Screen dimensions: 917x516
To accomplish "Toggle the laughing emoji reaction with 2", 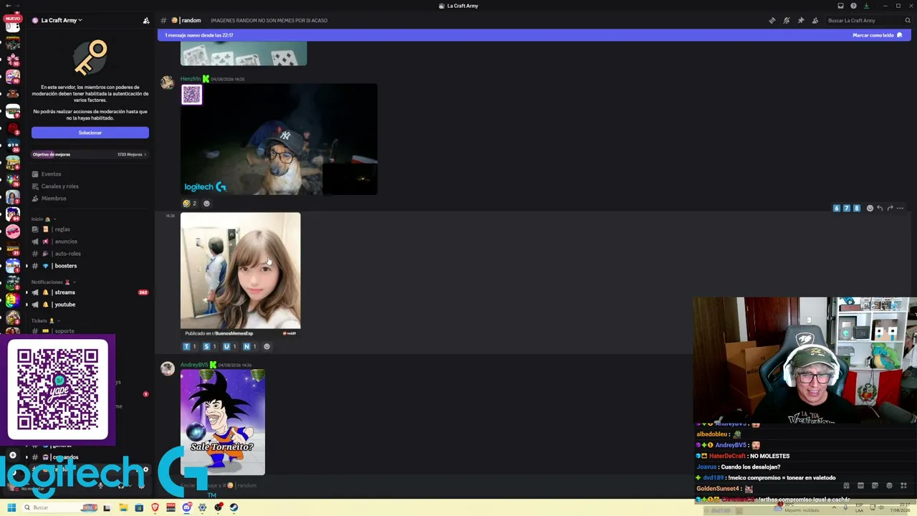I will pyautogui.click(x=190, y=204).
